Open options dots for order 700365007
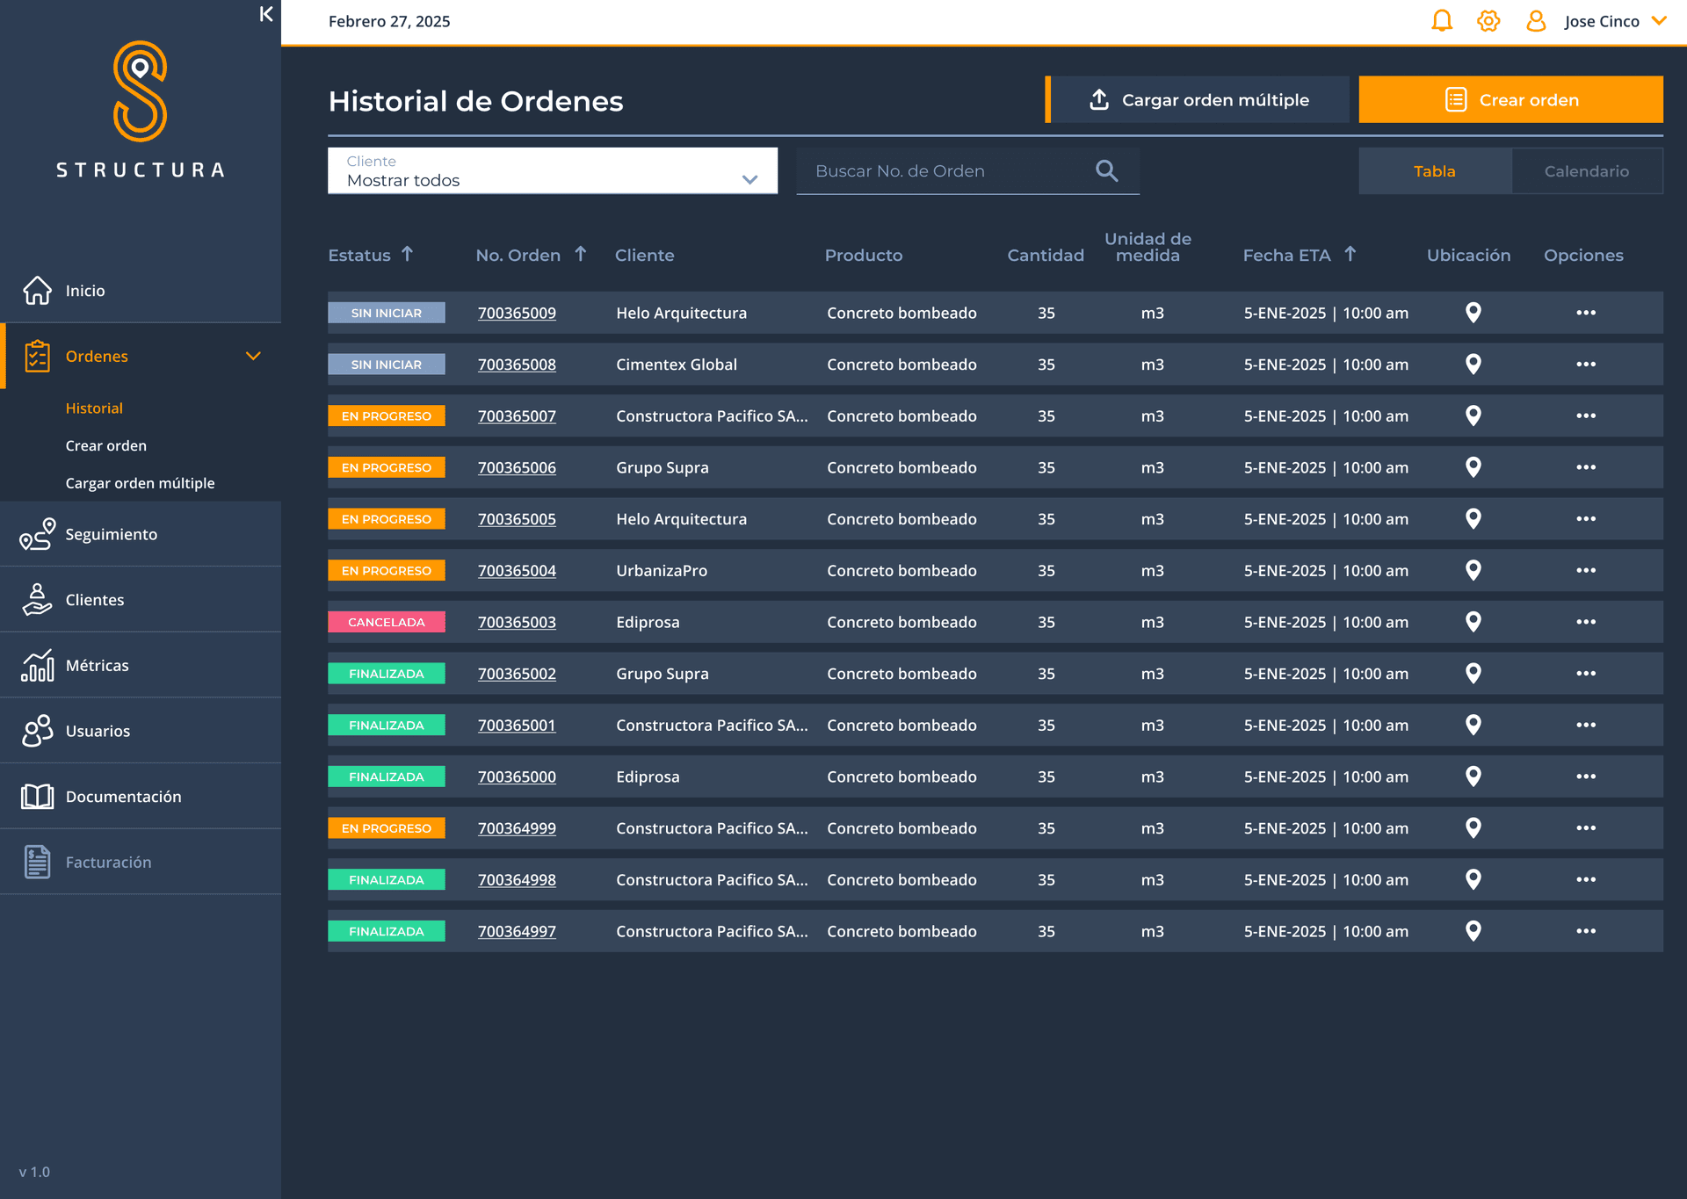 1585,415
